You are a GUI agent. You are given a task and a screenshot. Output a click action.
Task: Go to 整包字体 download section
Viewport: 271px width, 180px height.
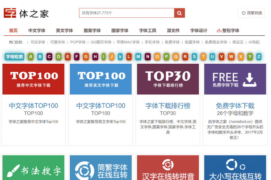click(228, 30)
